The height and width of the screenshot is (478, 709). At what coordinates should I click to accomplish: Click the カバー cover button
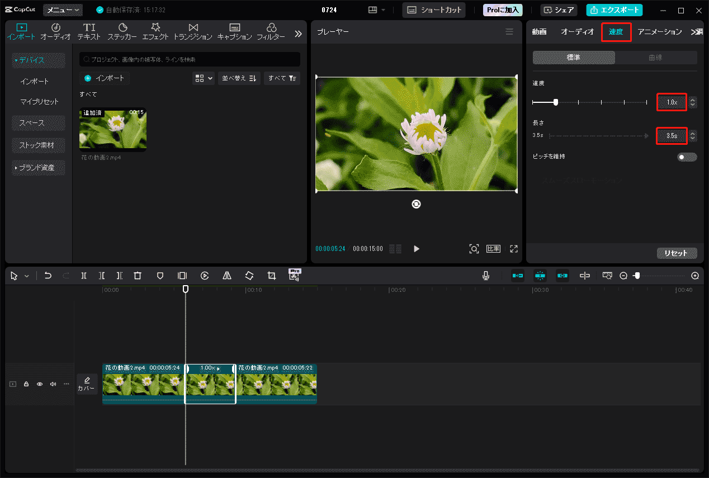87,384
